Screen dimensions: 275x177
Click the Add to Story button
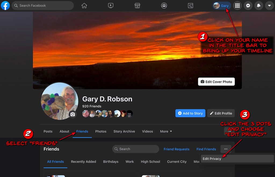(190, 113)
